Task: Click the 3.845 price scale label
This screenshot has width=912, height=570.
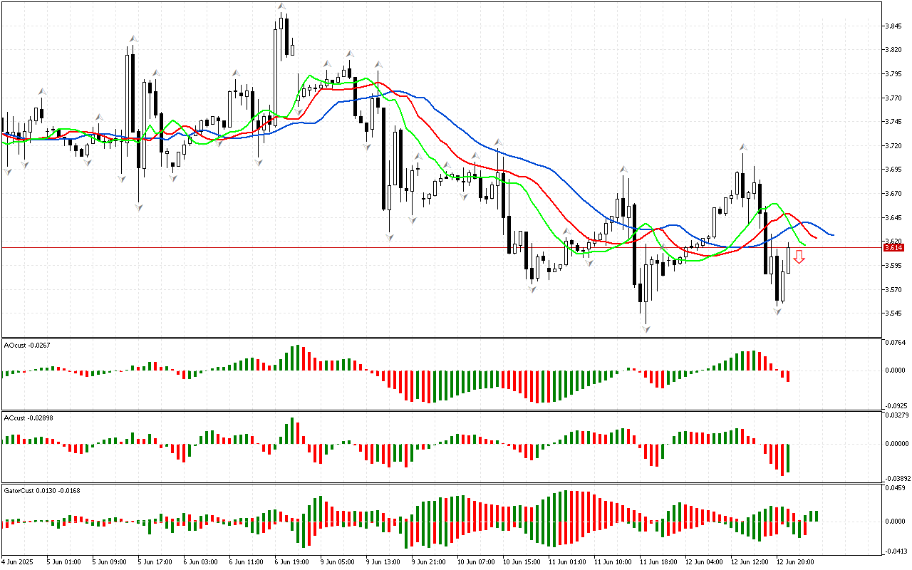Action: pyautogui.click(x=893, y=26)
